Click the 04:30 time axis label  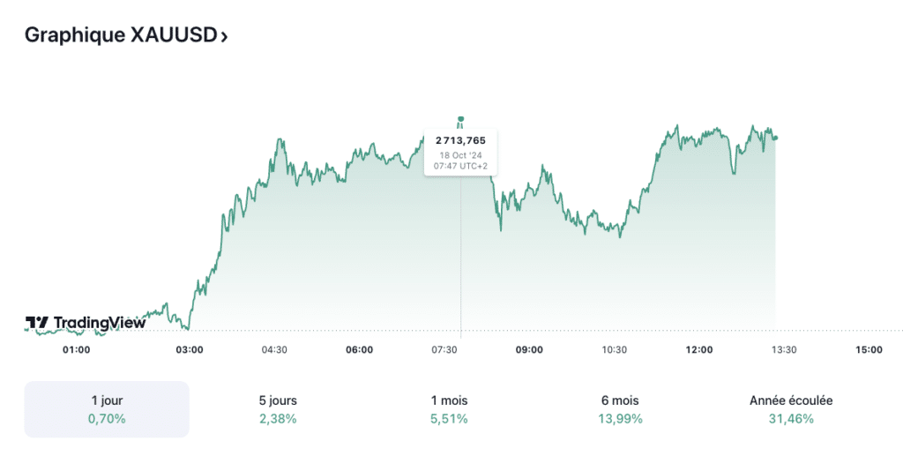274,350
